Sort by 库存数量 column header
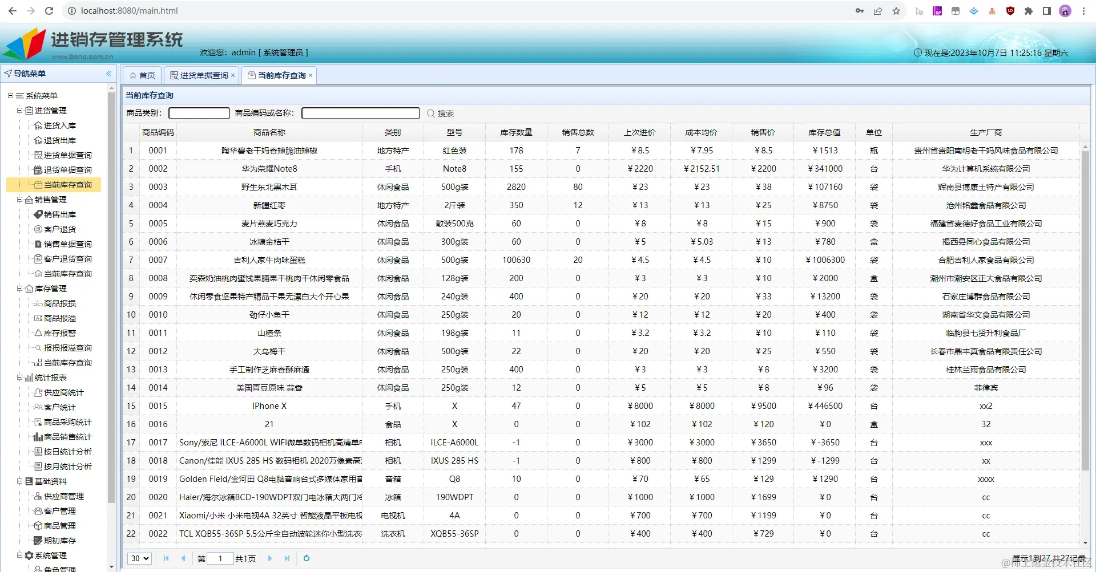 pos(516,132)
